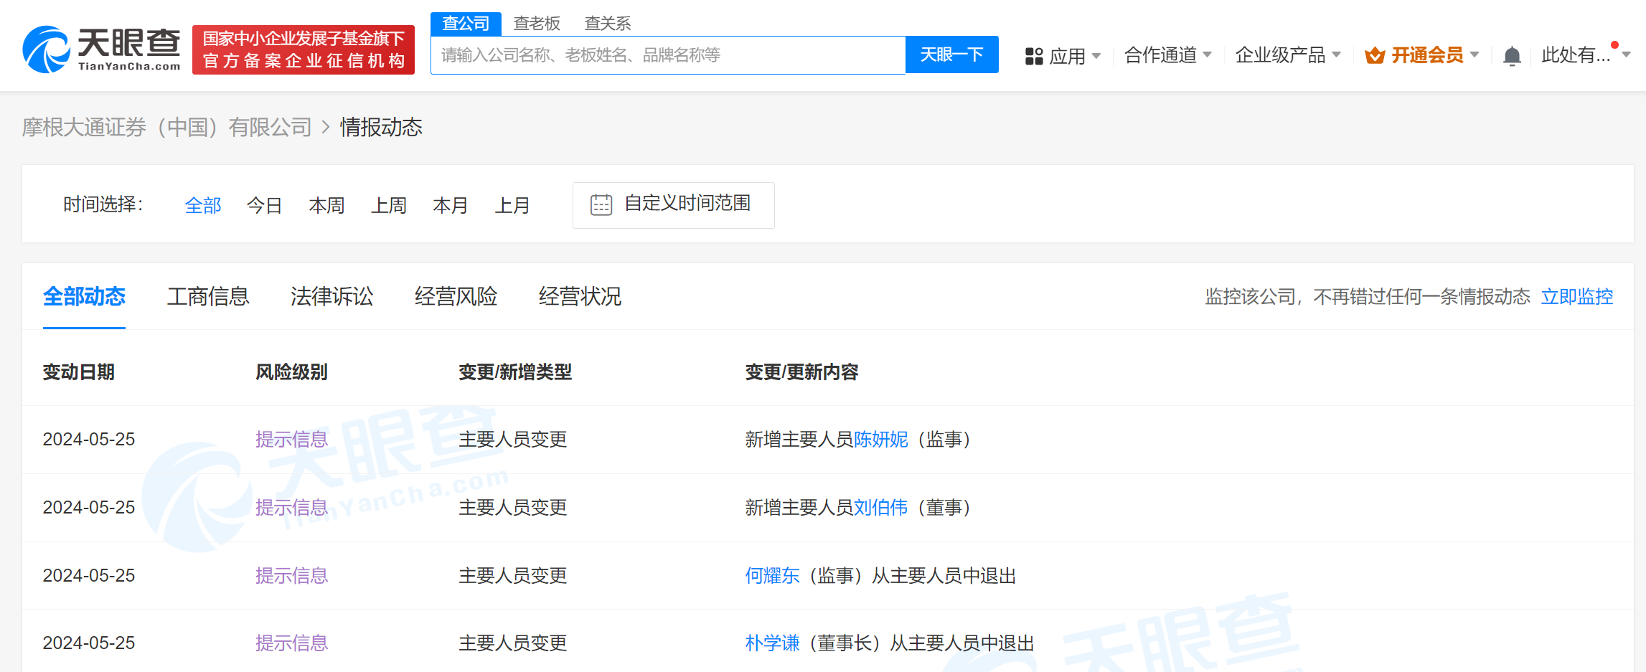Switch to the 法律诉讼 tab

tap(332, 296)
